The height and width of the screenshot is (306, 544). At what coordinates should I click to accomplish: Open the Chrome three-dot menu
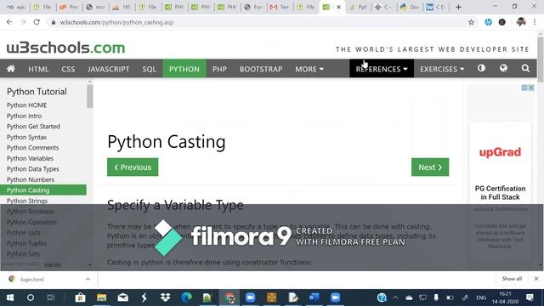[535, 22]
